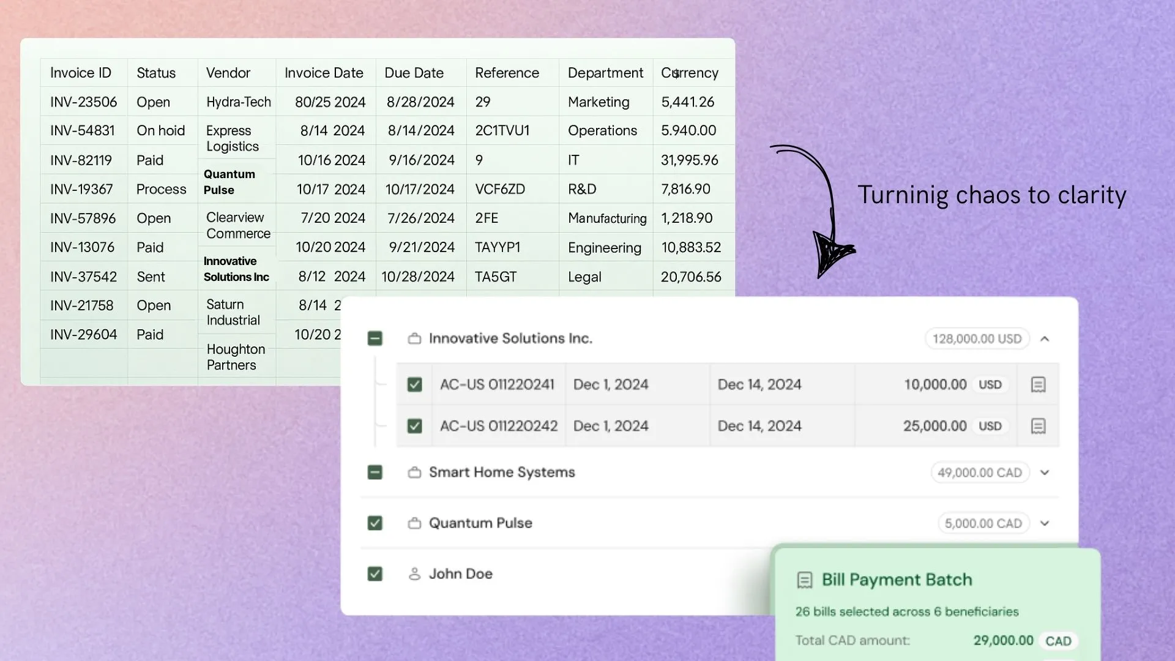The image size is (1175, 661).
Task: Uncheck bill AC-US 011220241 checkbox
Action: pyautogui.click(x=414, y=384)
